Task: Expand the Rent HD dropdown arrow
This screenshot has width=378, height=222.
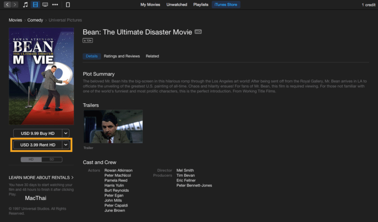Action: click(66, 145)
